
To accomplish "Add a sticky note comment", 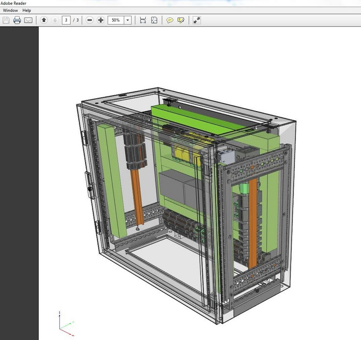I will pos(170,20).
